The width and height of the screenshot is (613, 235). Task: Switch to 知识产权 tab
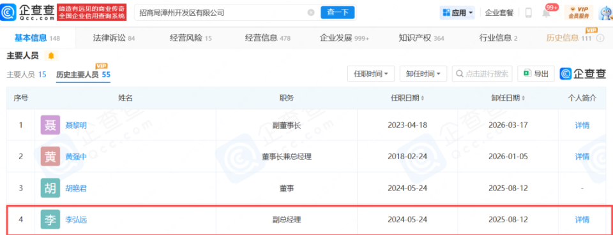[421, 38]
